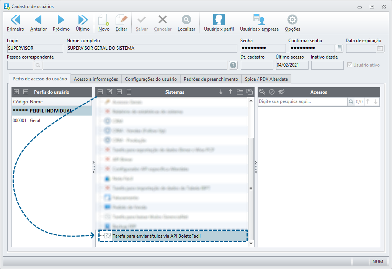Open Usuários x empresa
392x269 pixels.
pyautogui.click(x=259, y=23)
